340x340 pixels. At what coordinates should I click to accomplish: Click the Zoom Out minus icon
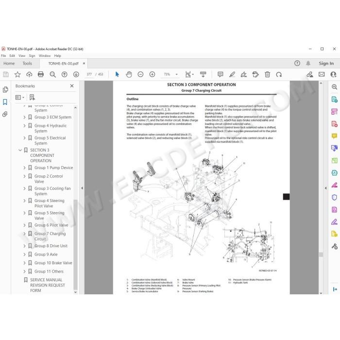pyautogui.click(x=140, y=74)
